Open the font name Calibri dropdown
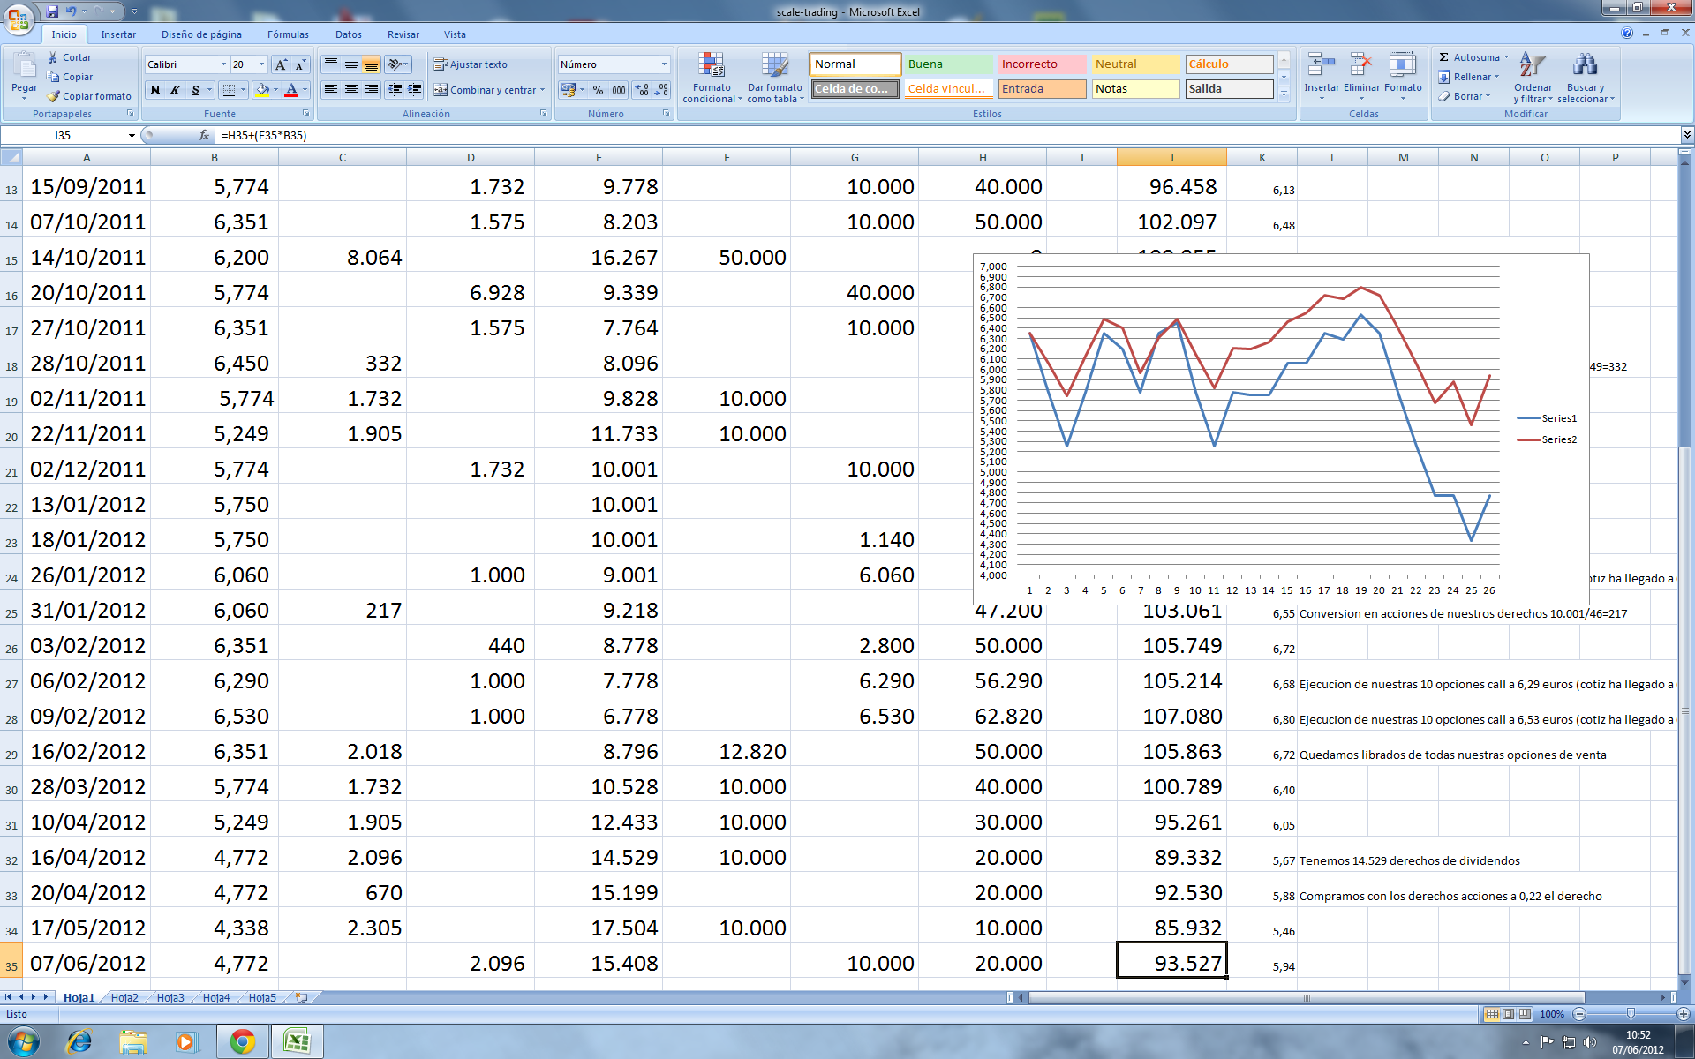This screenshot has width=1695, height=1059. click(223, 64)
